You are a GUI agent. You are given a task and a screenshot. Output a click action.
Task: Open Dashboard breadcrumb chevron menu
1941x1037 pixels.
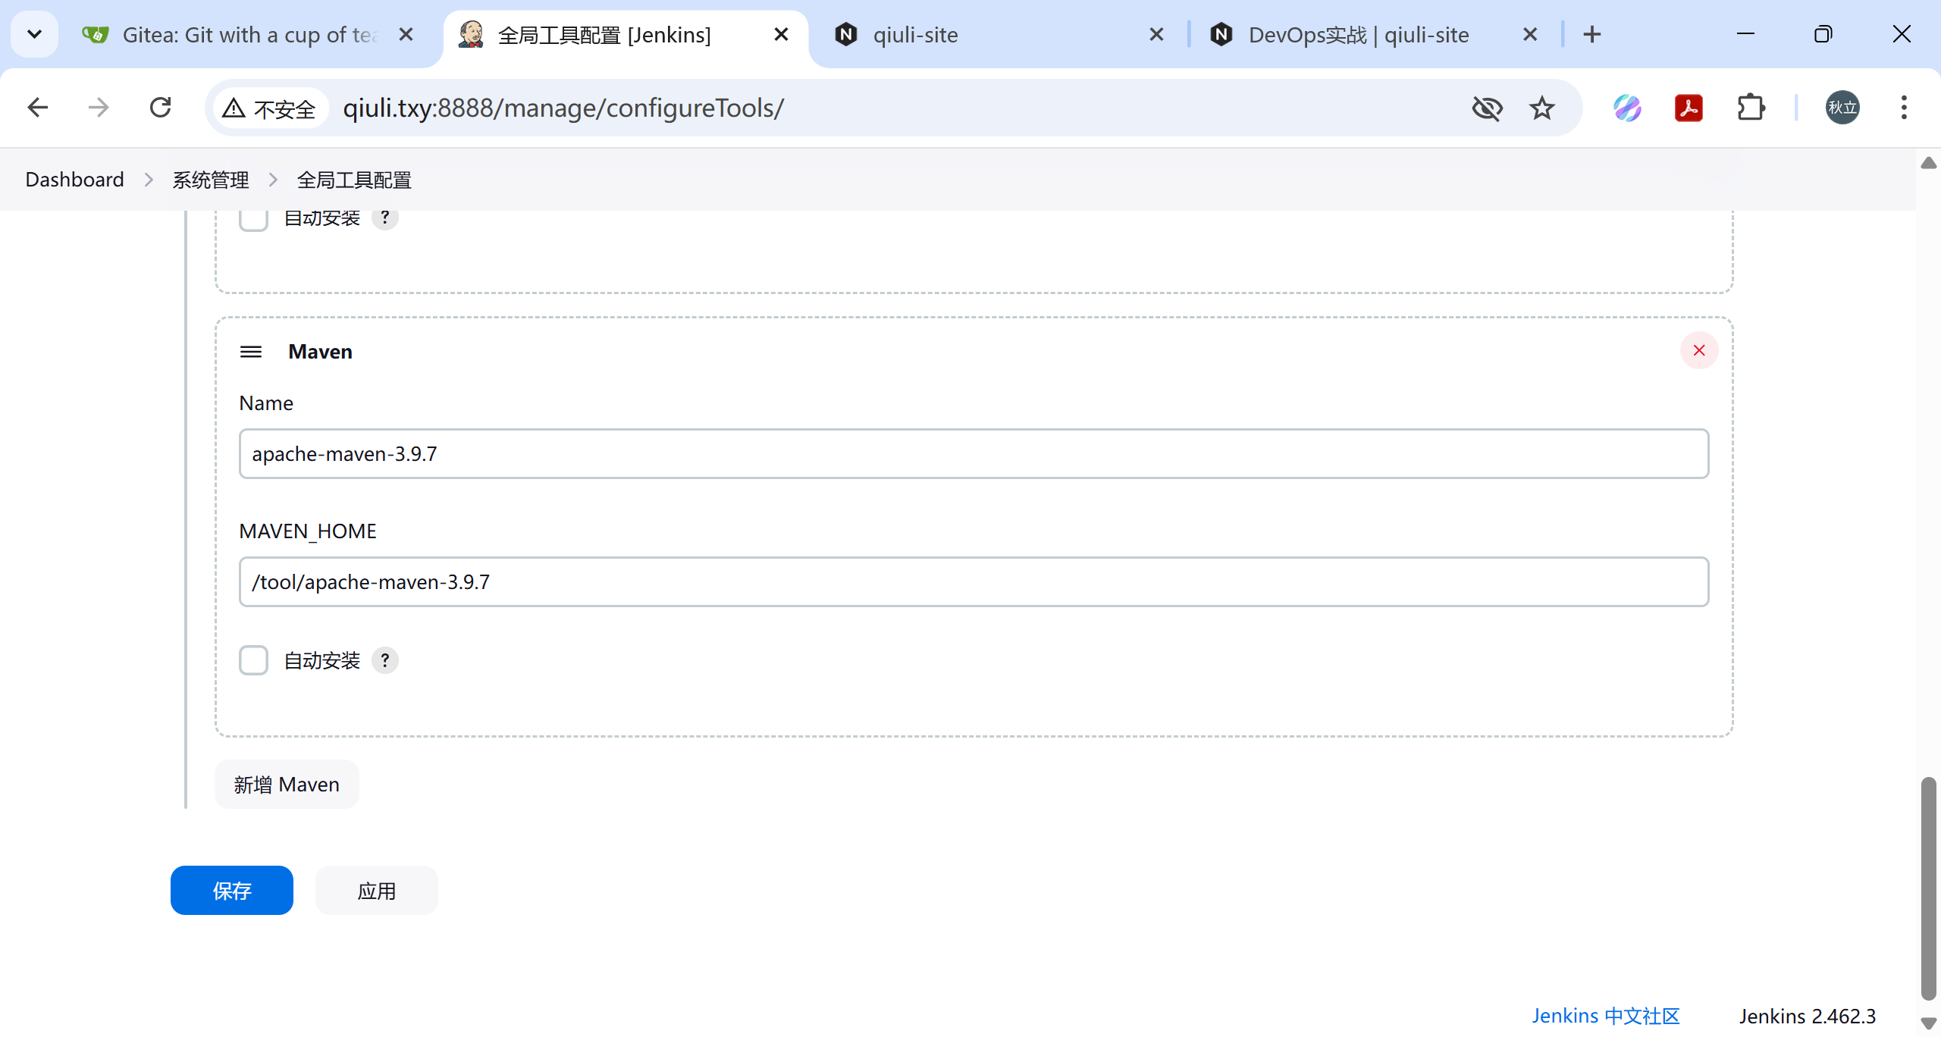click(149, 180)
